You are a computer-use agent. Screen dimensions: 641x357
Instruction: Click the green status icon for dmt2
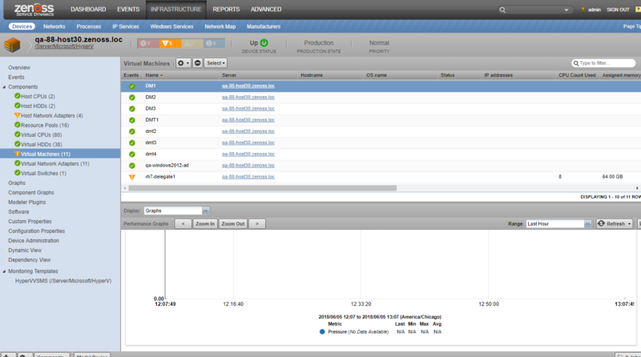point(131,131)
